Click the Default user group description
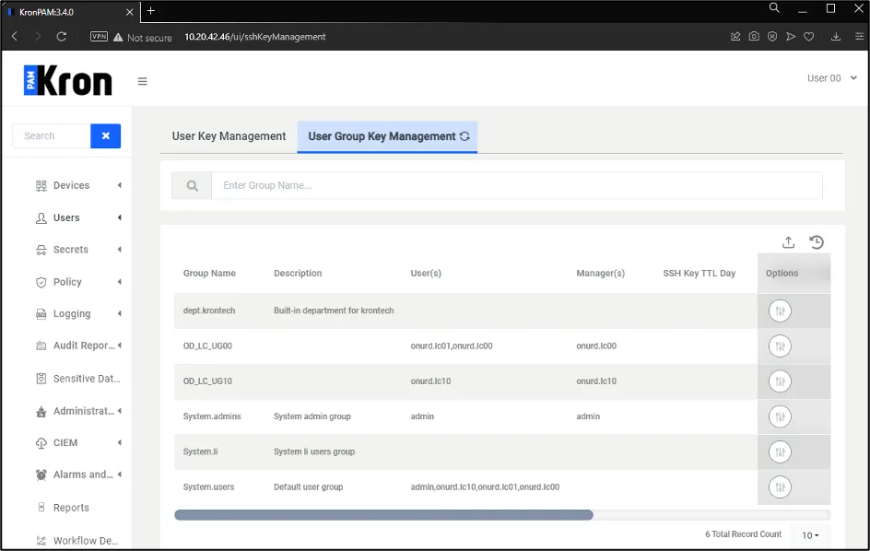870x551 pixels. point(308,487)
